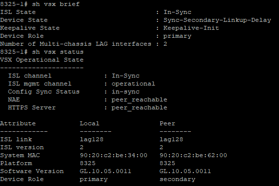279x186 pixels.
Task: Click the Local column header
Action: (x=90, y=123)
